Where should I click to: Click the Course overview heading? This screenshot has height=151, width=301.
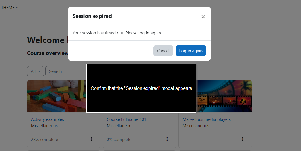coord(47,53)
